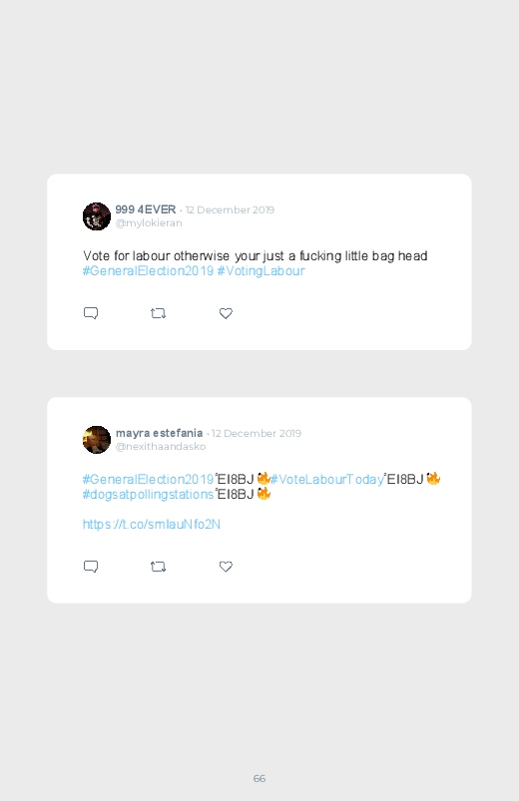The width and height of the screenshot is (519, 801).
Task: Click page number 66 at bottom
Action: [259, 778]
